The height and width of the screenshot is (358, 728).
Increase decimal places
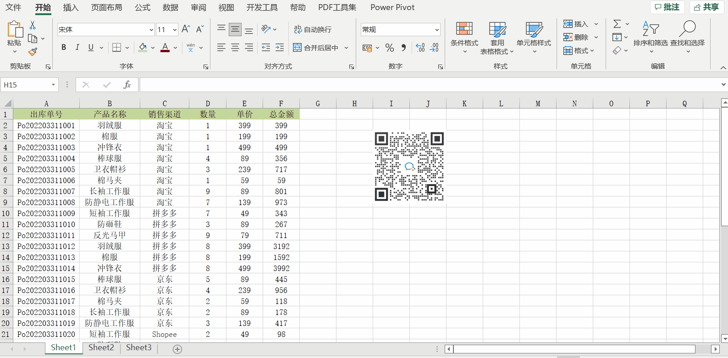420,48
